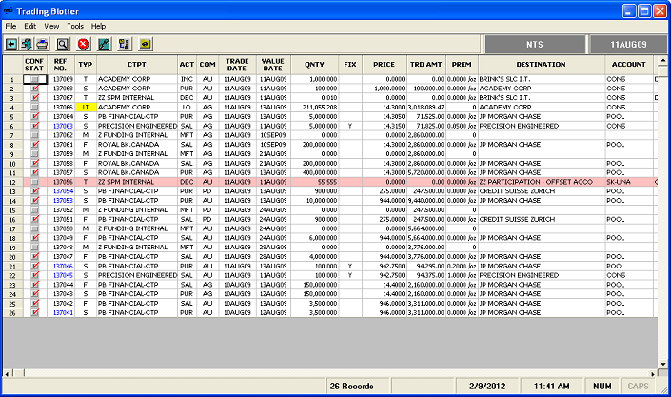Open the View menu
Screen dimensions: 671x397
tap(51, 26)
